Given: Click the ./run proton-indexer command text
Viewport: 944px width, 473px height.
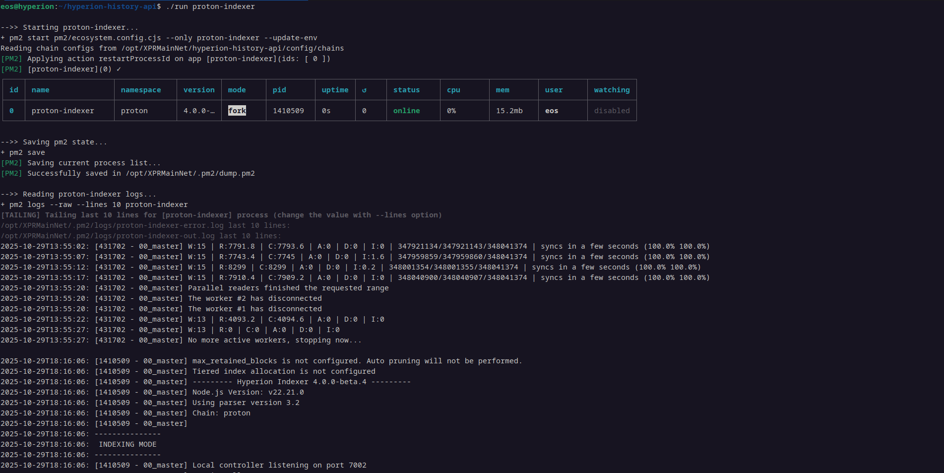Looking at the screenshot, I should 210,6.
